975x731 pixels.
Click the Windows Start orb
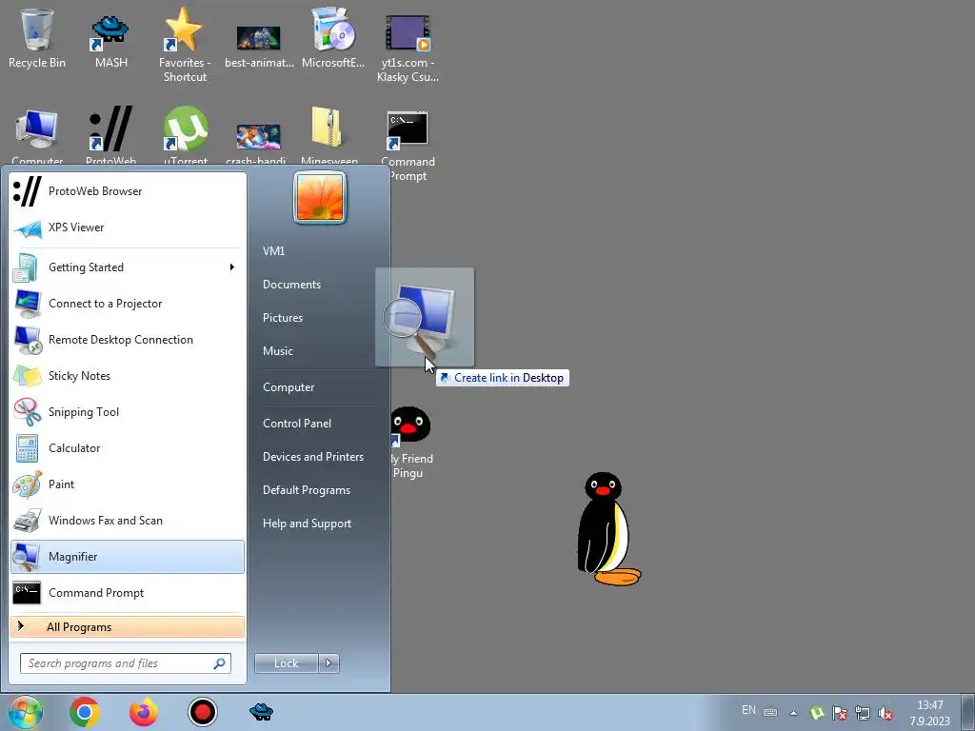(25, 712)
